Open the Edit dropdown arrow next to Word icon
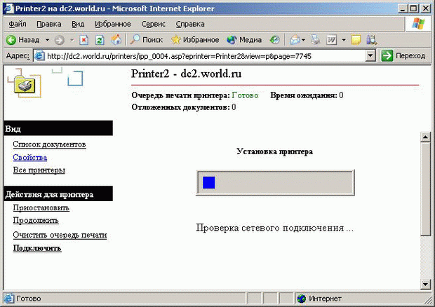This screenshot has width=435, height=307. click(x=344, y=40)
